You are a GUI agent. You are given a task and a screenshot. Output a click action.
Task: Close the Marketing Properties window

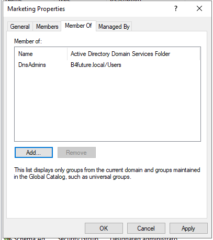pyautogui.click(x=199, y=8)
